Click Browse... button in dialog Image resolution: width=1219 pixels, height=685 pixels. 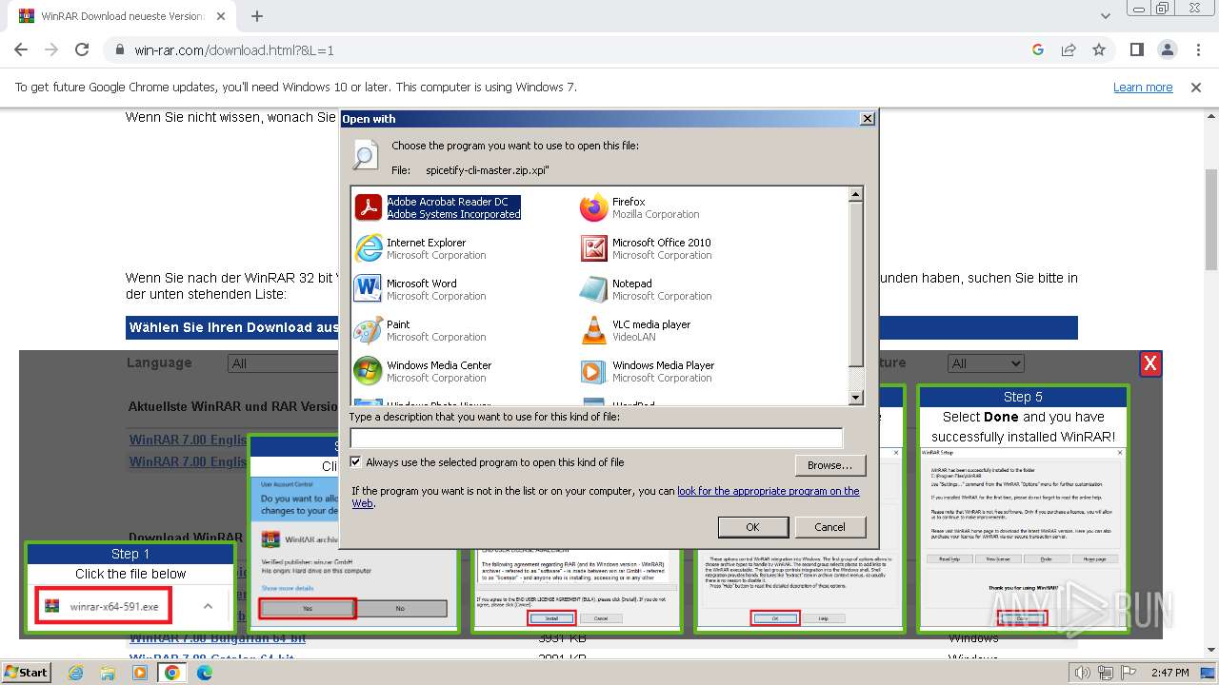(x=829, y=465)
